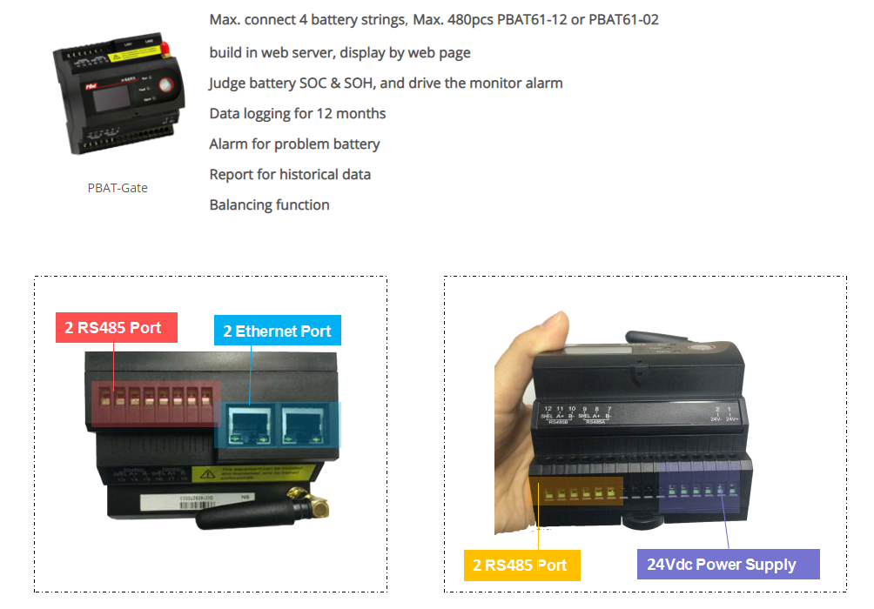
Task: Click the yellow 2 RS485 Port label
Action: pyautogui.click(x=521, y=565)
